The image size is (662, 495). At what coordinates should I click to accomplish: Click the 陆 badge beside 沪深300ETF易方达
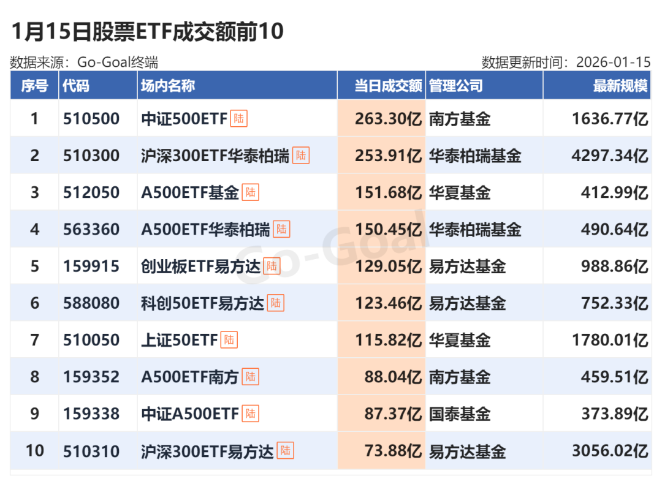[x=285, y=451]
